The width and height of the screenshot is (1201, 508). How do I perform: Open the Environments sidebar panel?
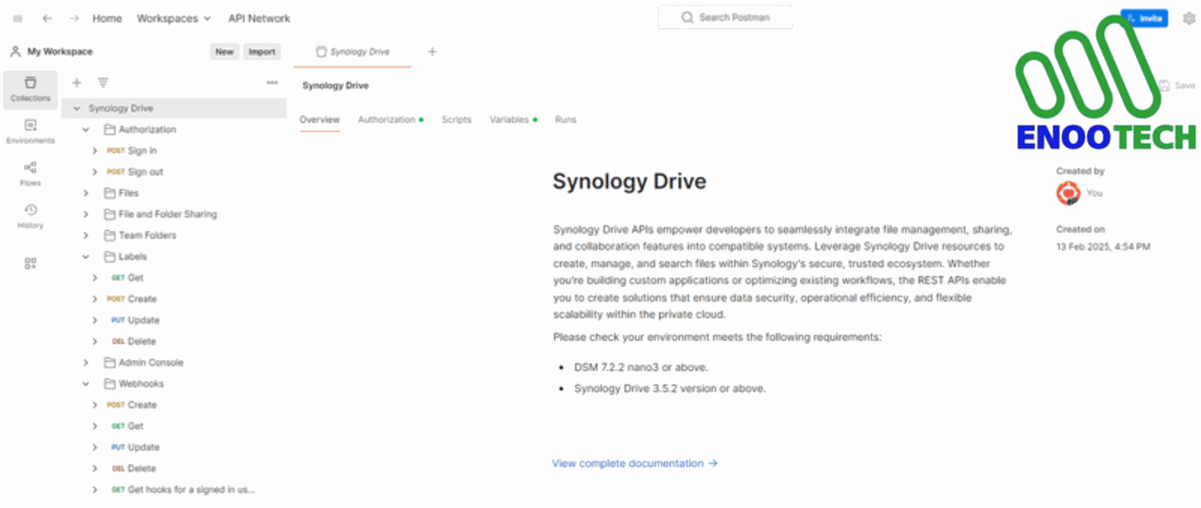point(30,132)
